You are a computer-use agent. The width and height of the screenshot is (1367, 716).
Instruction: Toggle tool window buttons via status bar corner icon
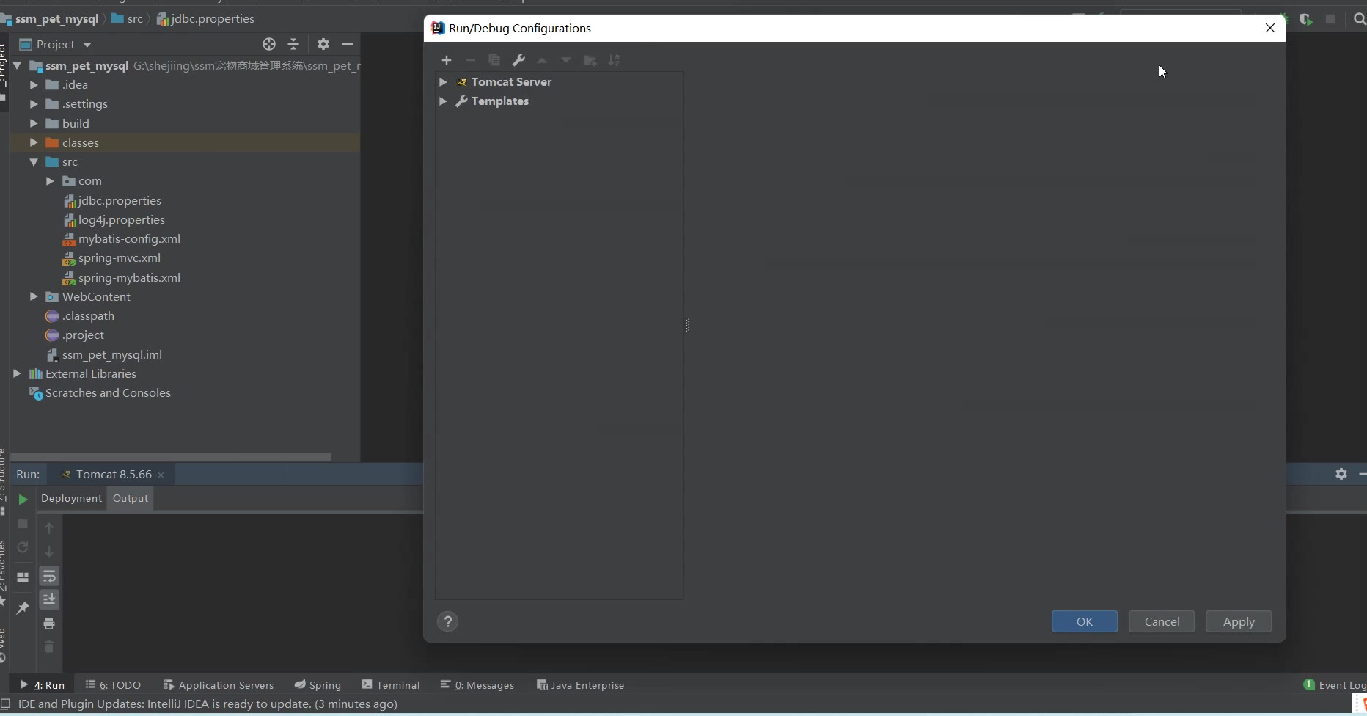pyautogui.click(x=5, y=704)
